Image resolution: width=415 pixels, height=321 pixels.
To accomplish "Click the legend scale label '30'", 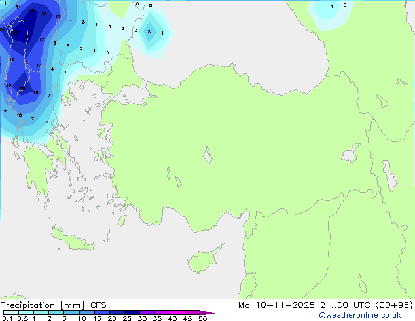I will point(142,318).
